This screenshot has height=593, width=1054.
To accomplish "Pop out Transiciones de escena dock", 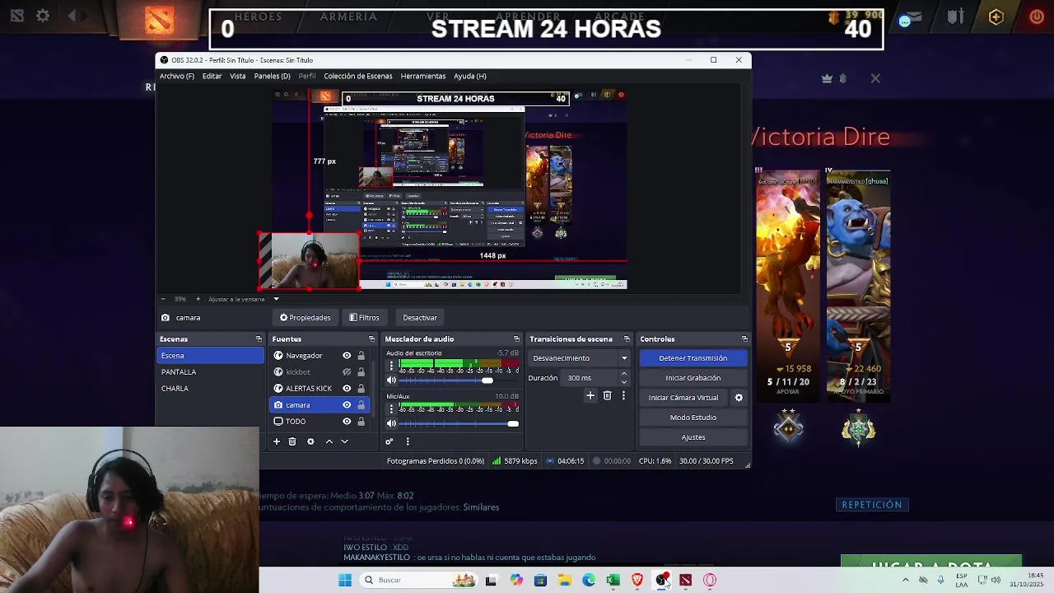I will pyautogui.click(x=627, y=339).
